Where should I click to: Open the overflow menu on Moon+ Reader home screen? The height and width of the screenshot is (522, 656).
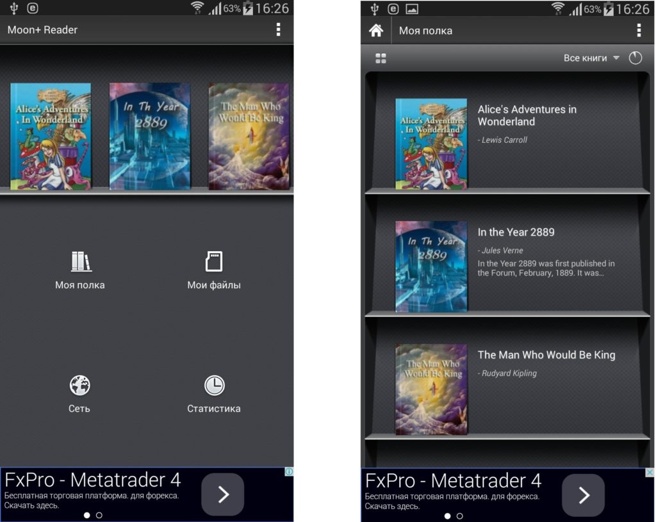[x=278, y=29]
